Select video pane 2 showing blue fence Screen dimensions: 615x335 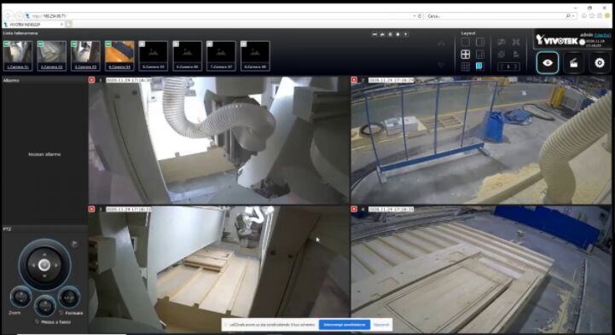point(481,141)
